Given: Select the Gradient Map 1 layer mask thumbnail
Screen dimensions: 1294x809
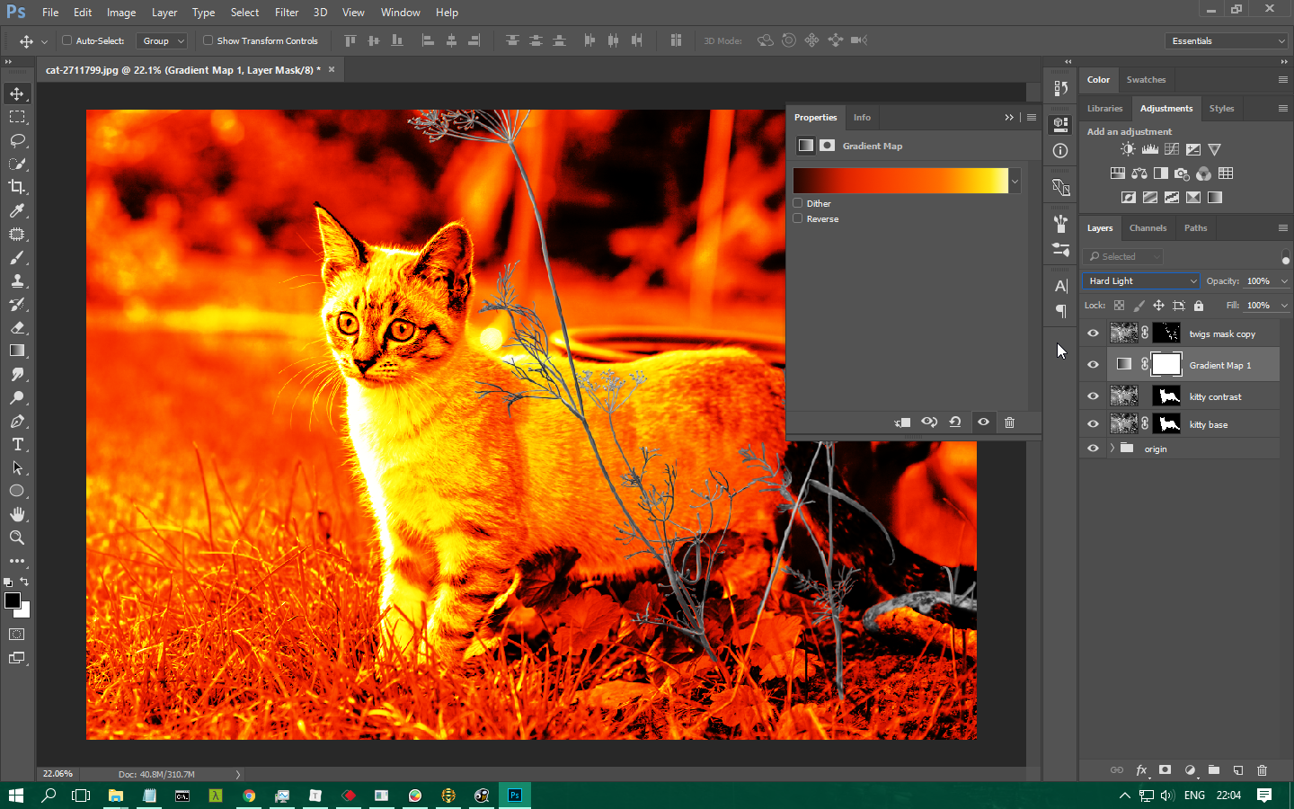Looking at the screenshot, I should [x=1166, y=364].
